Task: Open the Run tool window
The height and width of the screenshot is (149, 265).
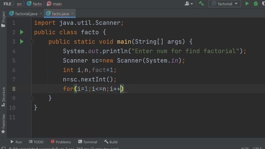Action: 16,142
